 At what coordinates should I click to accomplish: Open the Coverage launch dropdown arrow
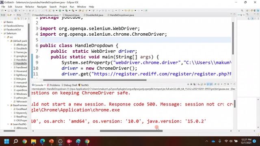coord(69,11)
